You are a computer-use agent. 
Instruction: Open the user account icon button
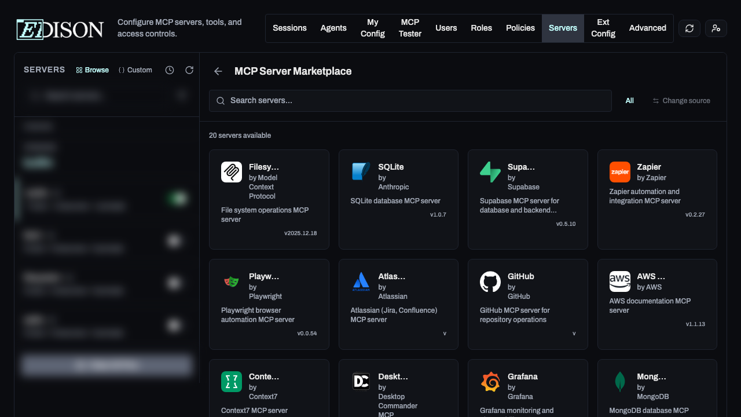716,28
